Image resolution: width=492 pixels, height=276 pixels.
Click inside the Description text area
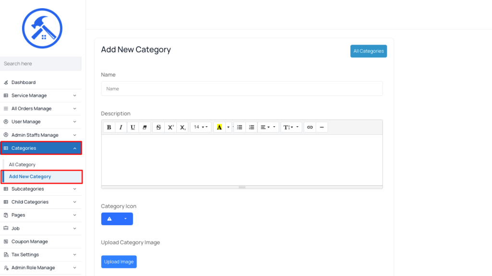pos(242,160)
